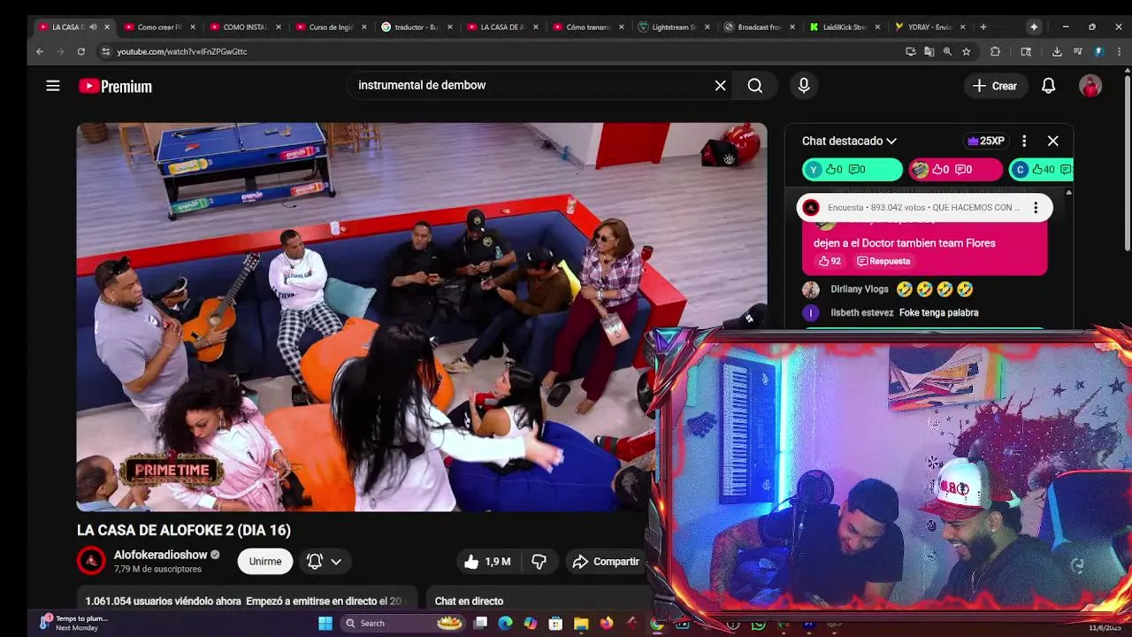Open the Alofokeradioshow channel name link

click(x=161, y=555)
